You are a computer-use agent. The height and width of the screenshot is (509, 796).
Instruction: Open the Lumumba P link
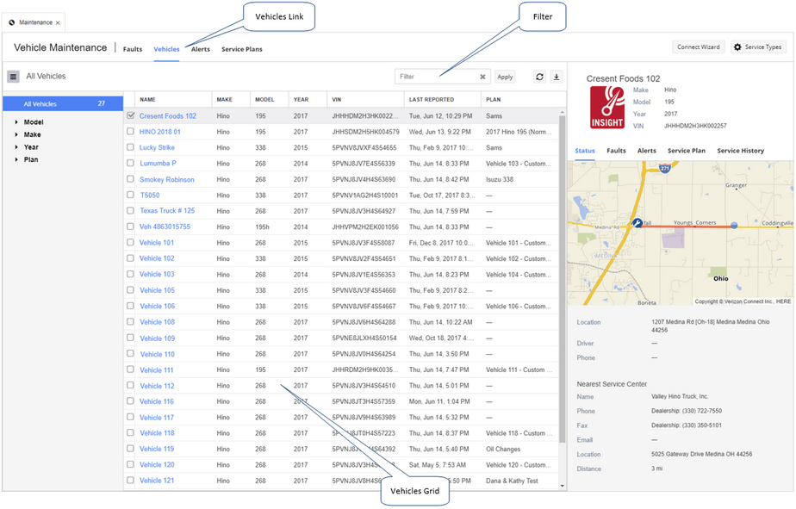click(x=158, y=164)
